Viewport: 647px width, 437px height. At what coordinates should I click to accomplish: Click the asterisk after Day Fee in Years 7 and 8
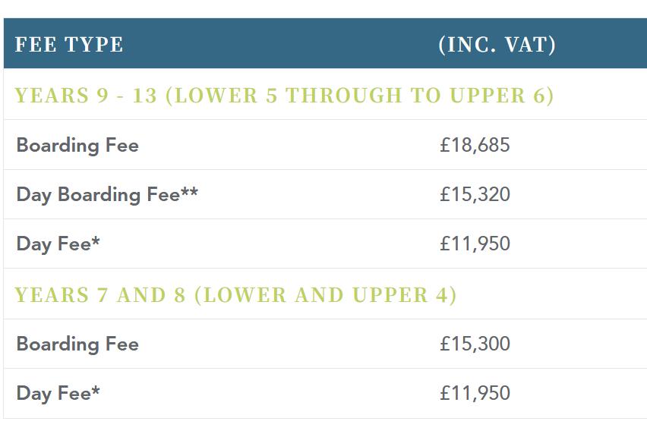(96, 391)
